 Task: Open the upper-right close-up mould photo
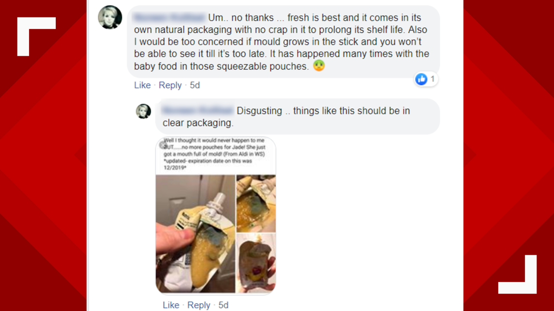256,203
